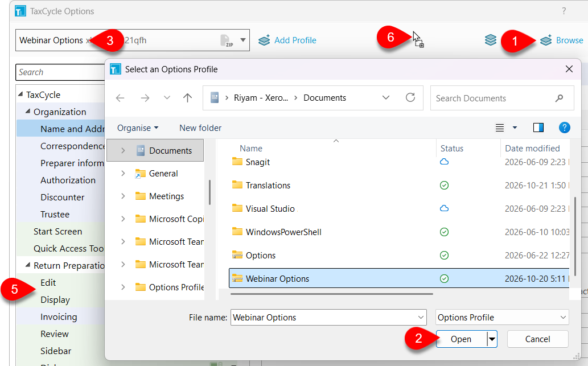Click the stacked layers profiles icon
The width and height of the screenshot is (588, 366).
click(491, 40)
